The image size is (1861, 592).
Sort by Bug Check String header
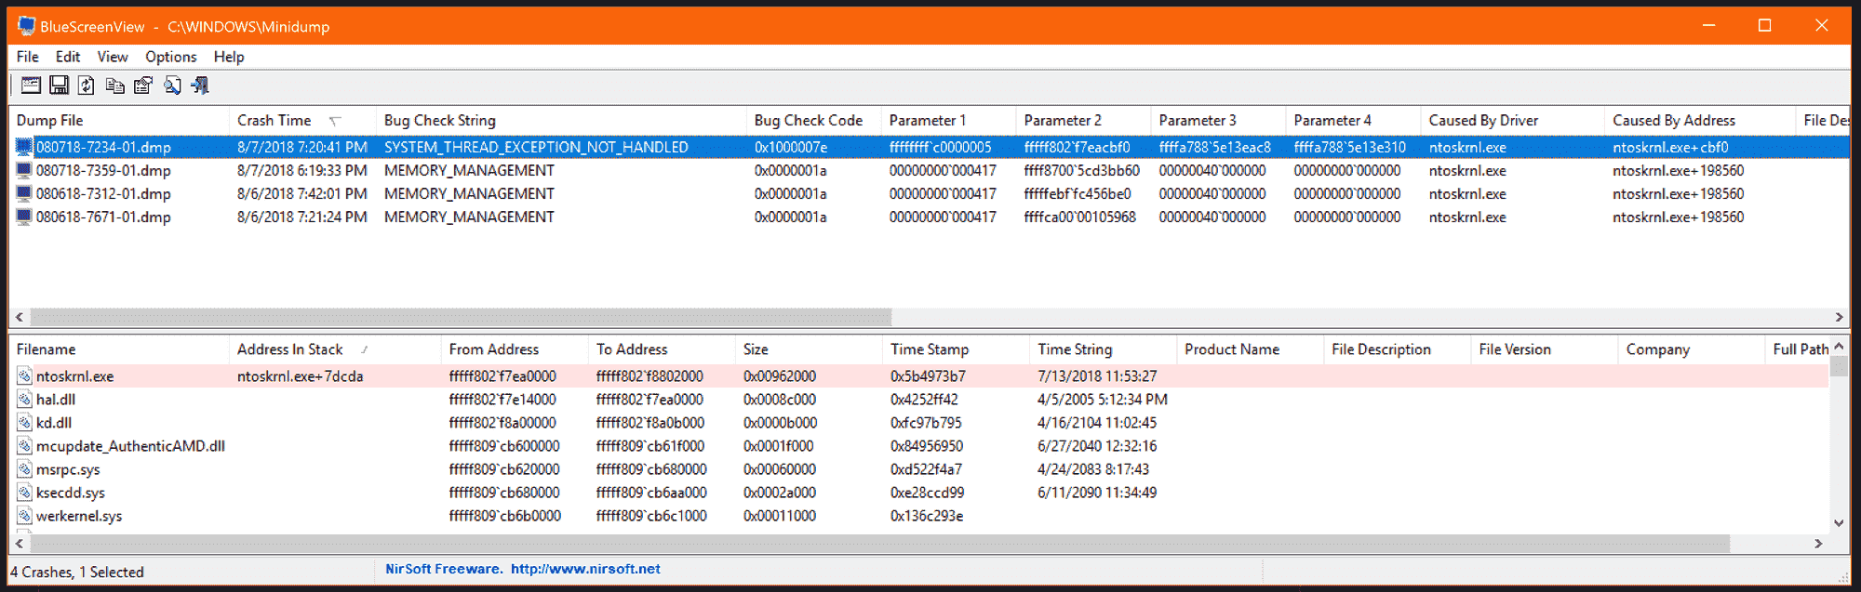pyautogui.click(x=562, y=120)
